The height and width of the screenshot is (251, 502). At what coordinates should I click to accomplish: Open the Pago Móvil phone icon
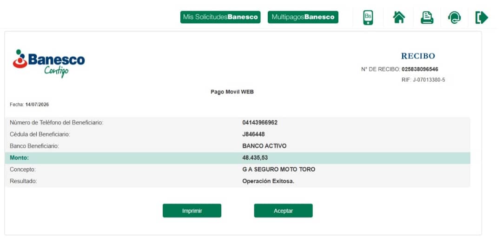[368, 17]
